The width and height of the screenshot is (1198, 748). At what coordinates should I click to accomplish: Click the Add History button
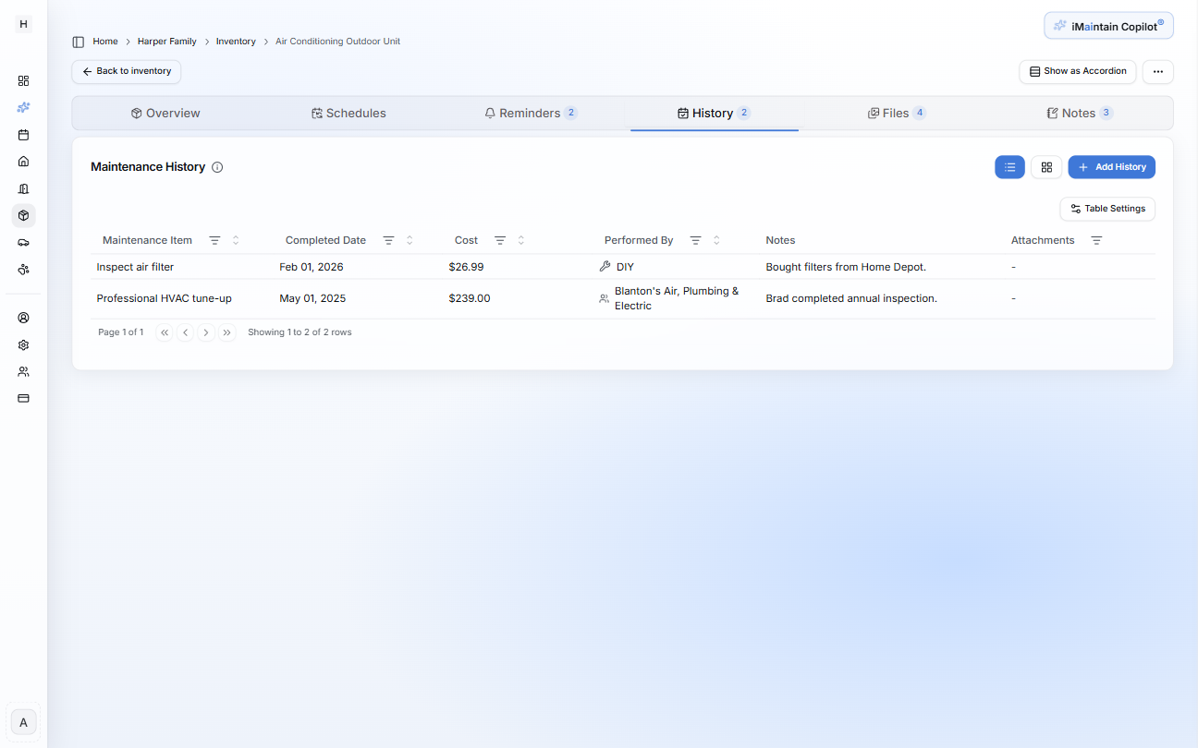point(1111,167)
